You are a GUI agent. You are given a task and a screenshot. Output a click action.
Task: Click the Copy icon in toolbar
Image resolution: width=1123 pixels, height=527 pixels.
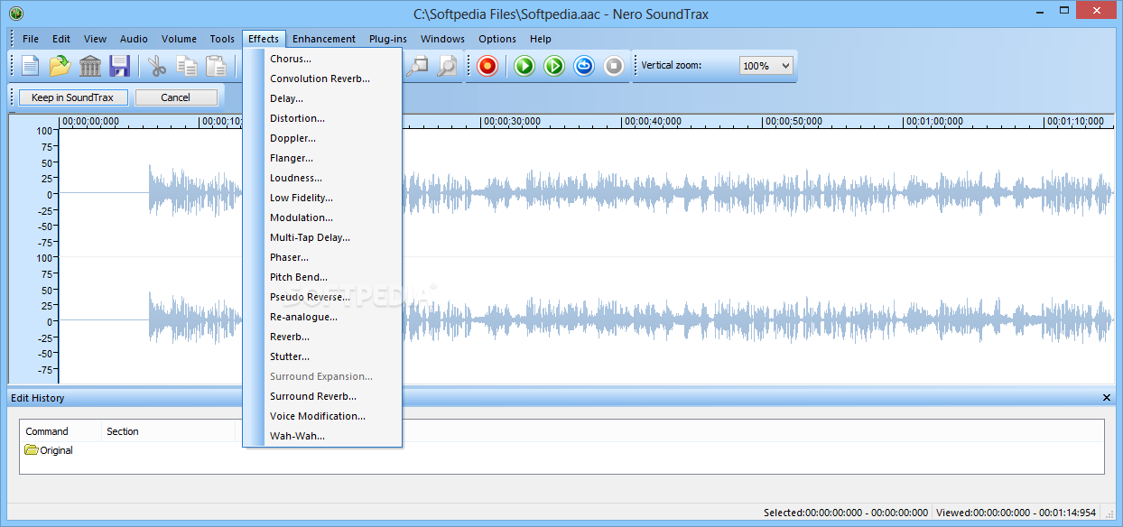pos(187,66)
